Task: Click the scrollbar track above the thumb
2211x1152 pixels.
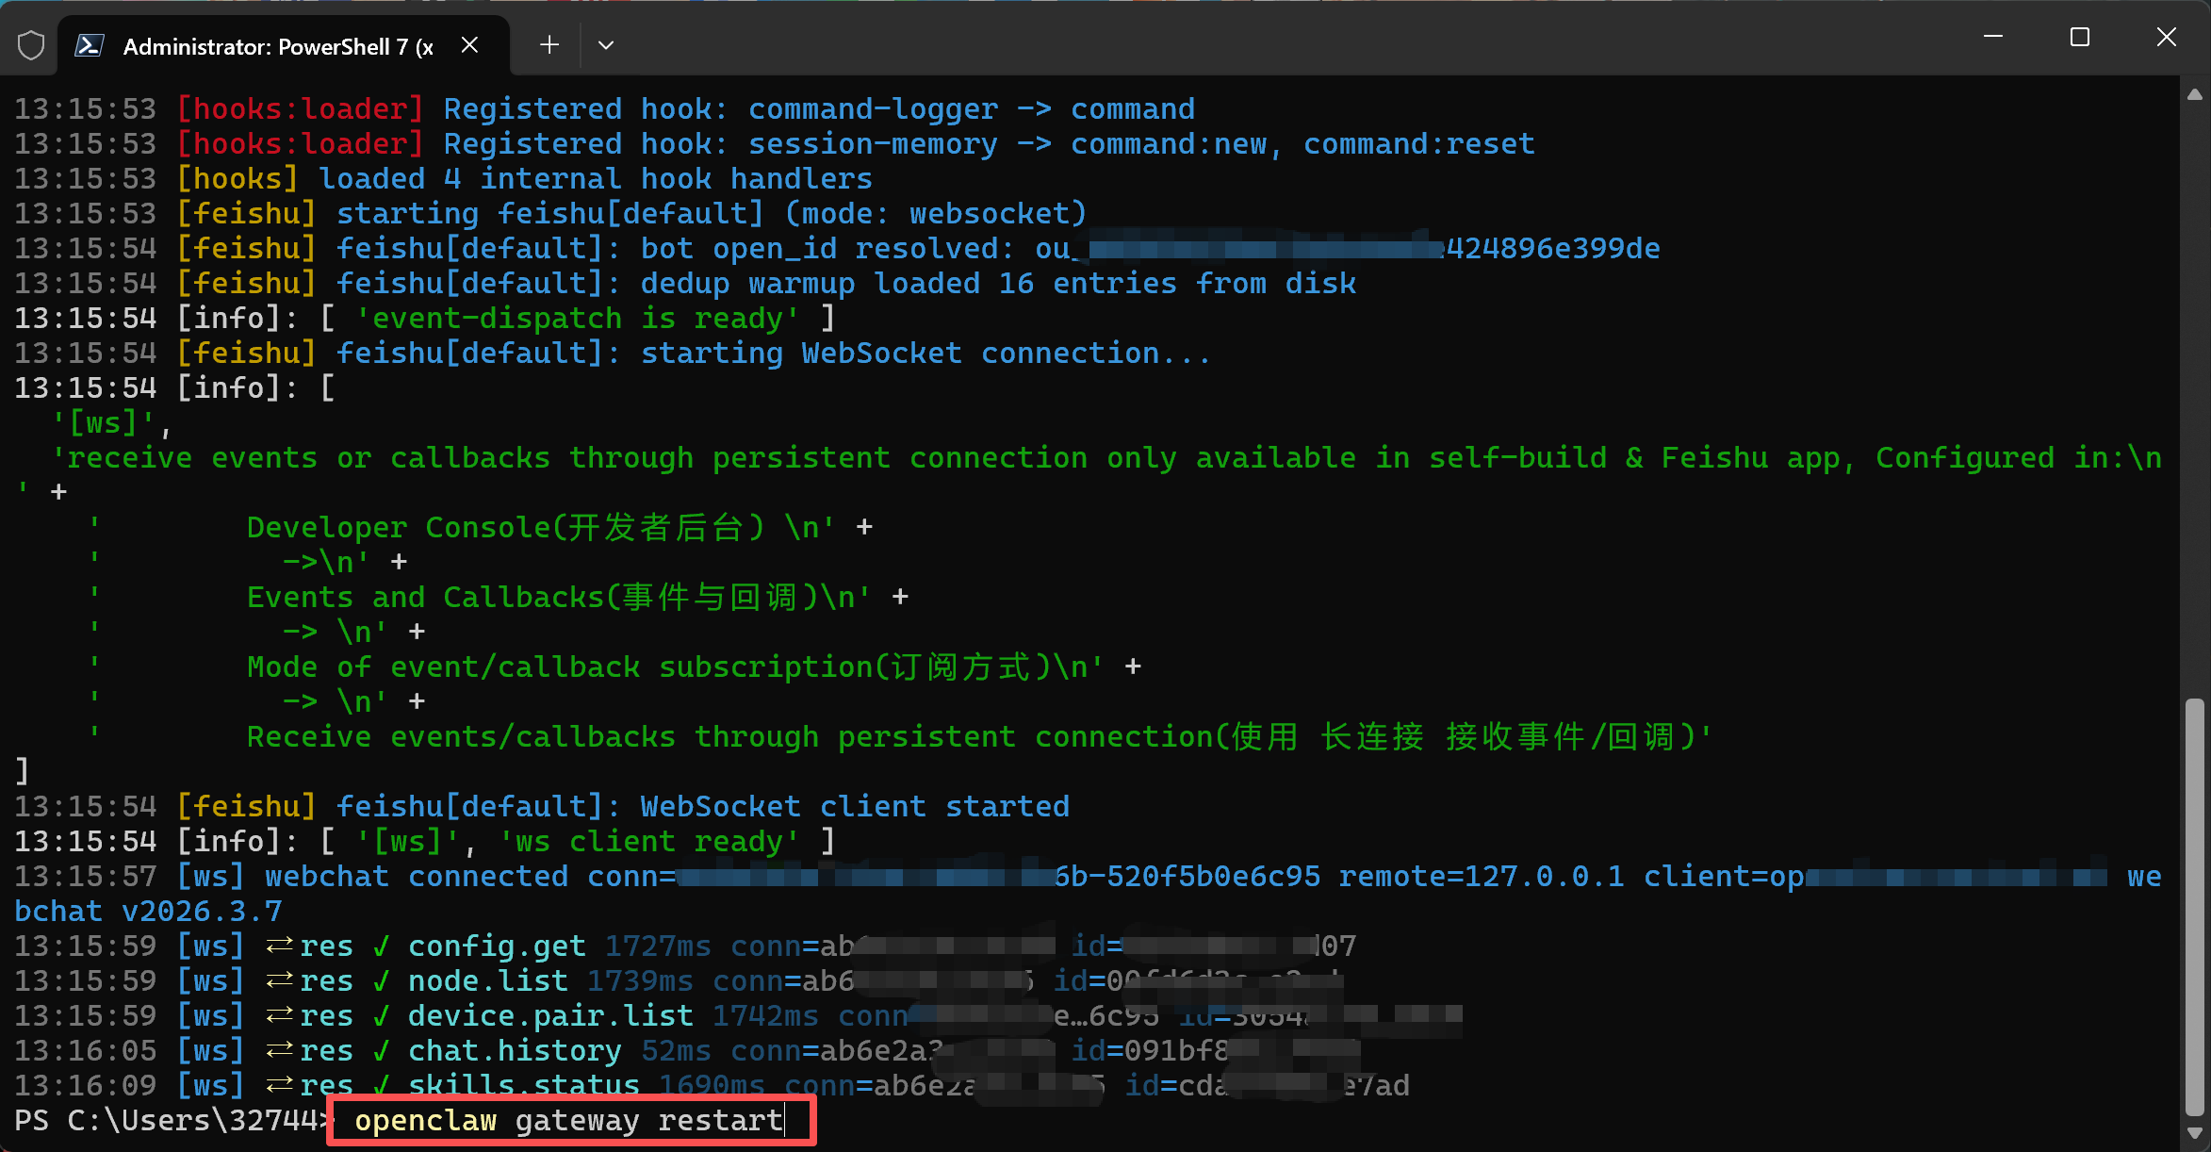Action: 2194,396
